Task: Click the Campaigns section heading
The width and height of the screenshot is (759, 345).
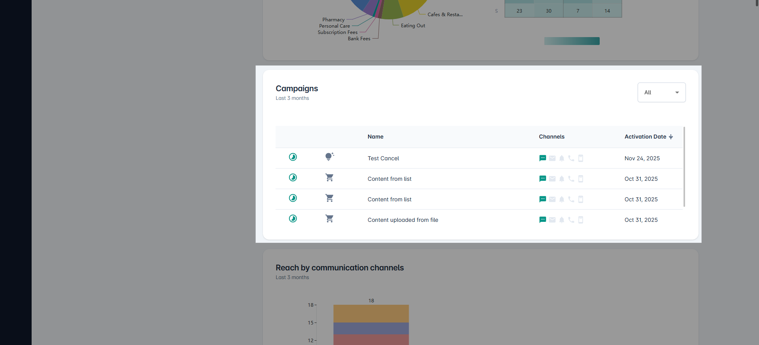Action: coord(297,88)
